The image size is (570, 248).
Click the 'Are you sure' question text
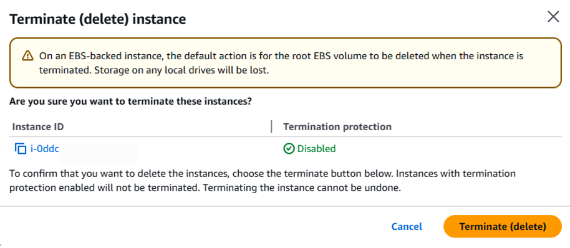[130, 102]
